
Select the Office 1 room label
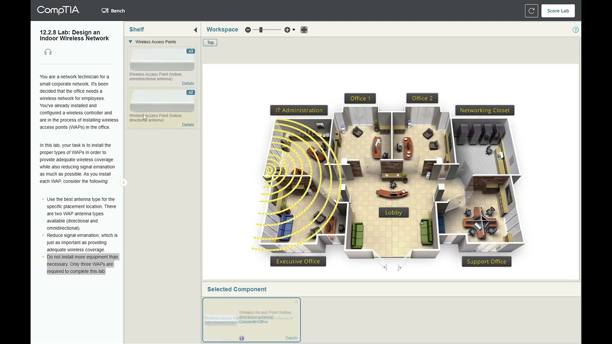pos(360,98)
